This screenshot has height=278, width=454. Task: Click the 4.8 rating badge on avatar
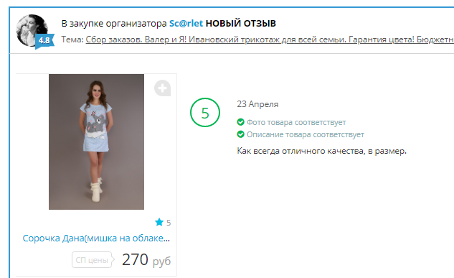point(44,41)
